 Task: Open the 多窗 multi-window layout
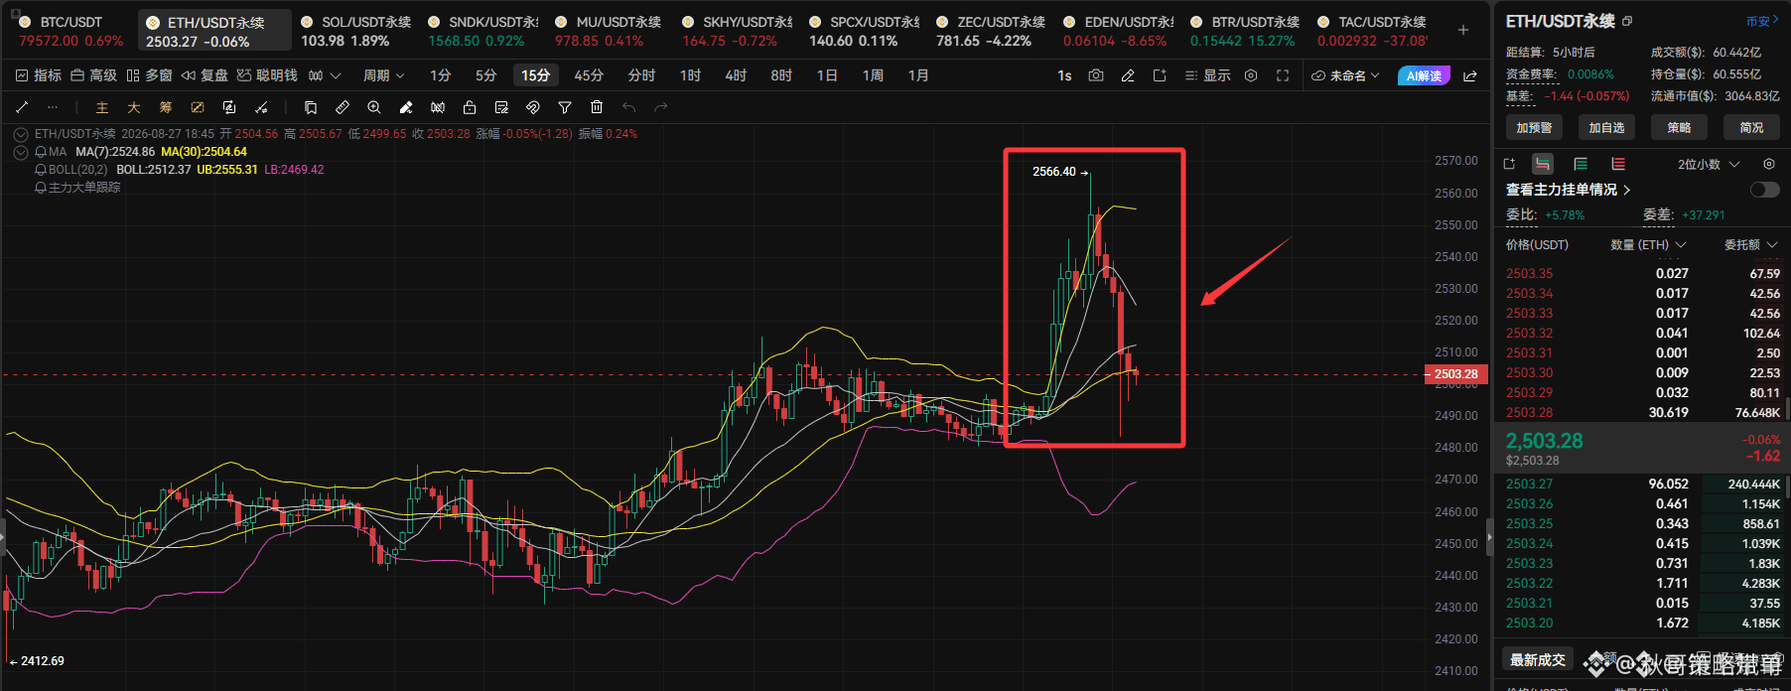[149, 75]
